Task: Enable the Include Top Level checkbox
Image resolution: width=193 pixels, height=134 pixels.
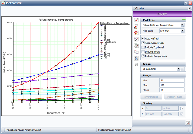Action: tap(143, 47)
